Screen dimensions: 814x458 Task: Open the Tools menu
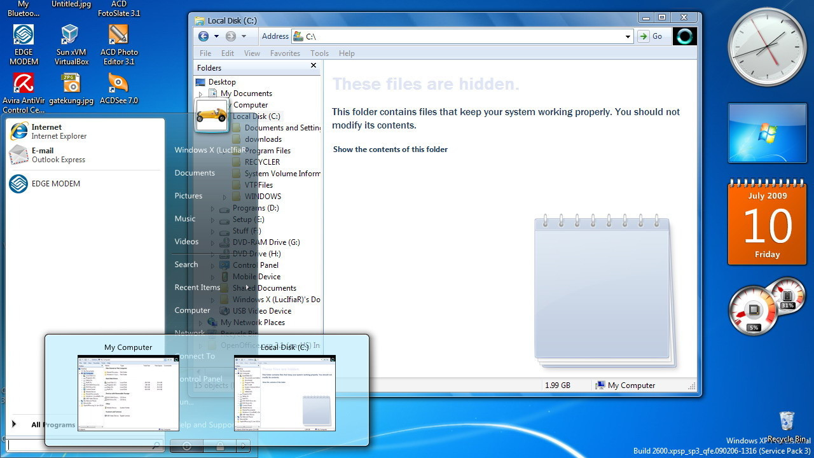point(319,53)
